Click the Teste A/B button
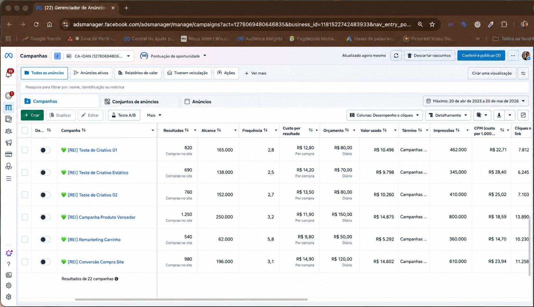 pos(124,115)
